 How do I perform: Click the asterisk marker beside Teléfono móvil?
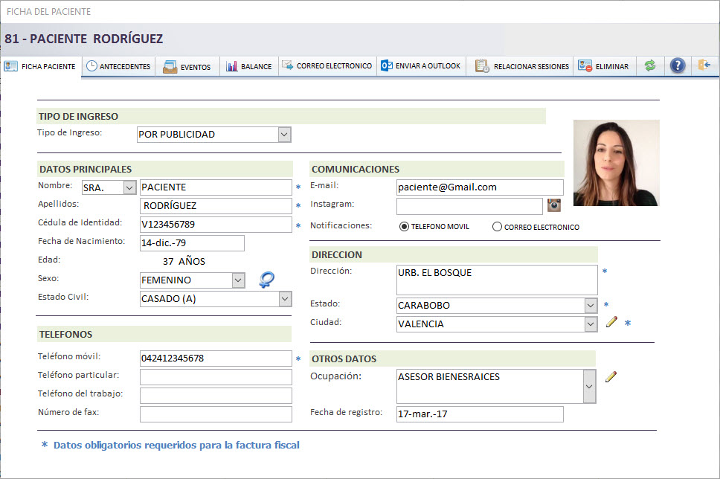(298, 359)
